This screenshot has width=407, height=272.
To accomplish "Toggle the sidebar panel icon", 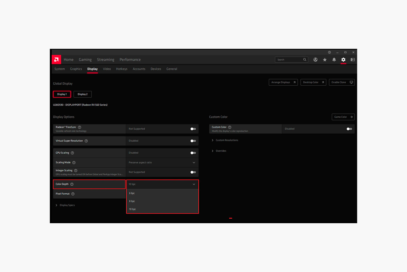I will coord(353,60).
